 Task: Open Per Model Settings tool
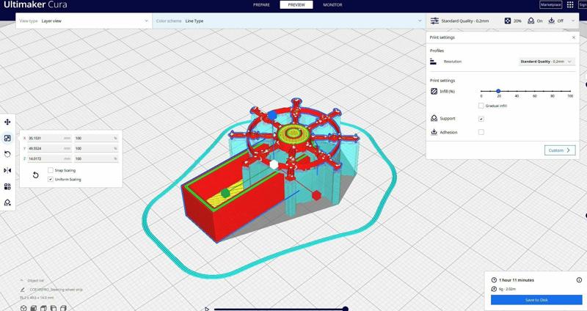click(x=7, y=186)
